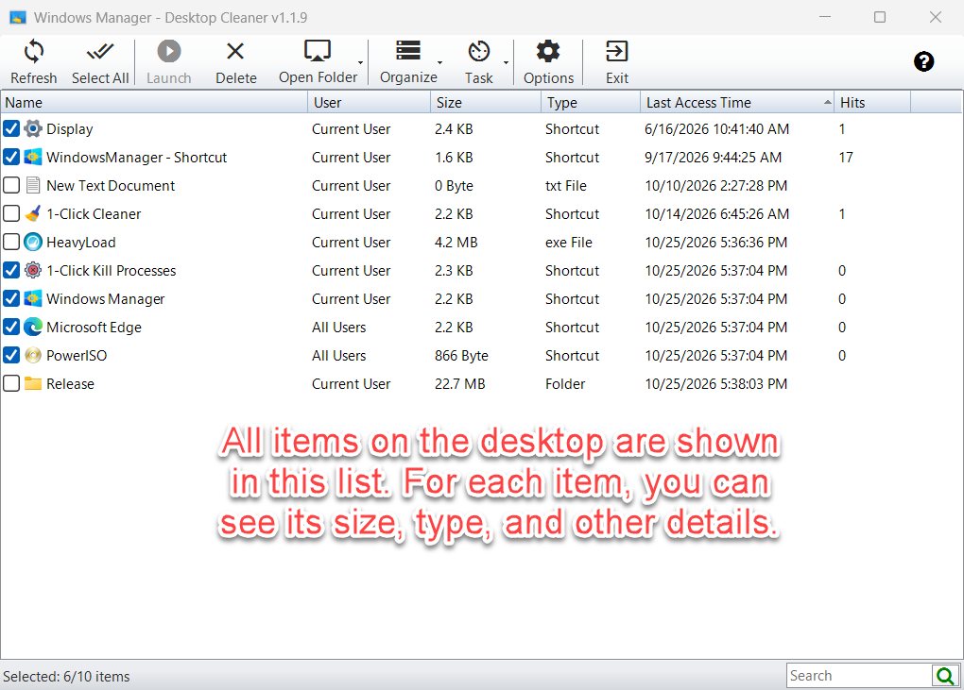The image size is (964, 690).
Task: Click the HeavyLoad application icon
Action: (x=32, y=242)
